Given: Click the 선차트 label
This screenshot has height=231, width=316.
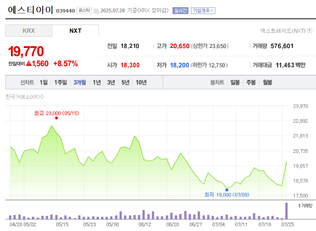Looking at the screenshot, I should [27, 83].
